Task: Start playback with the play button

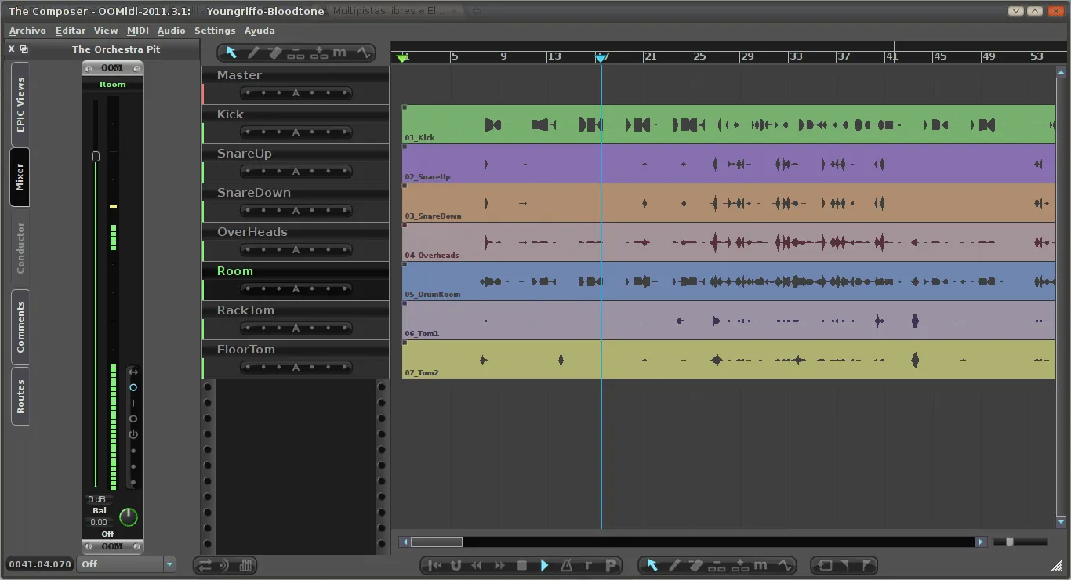Action: pos(545,565)
